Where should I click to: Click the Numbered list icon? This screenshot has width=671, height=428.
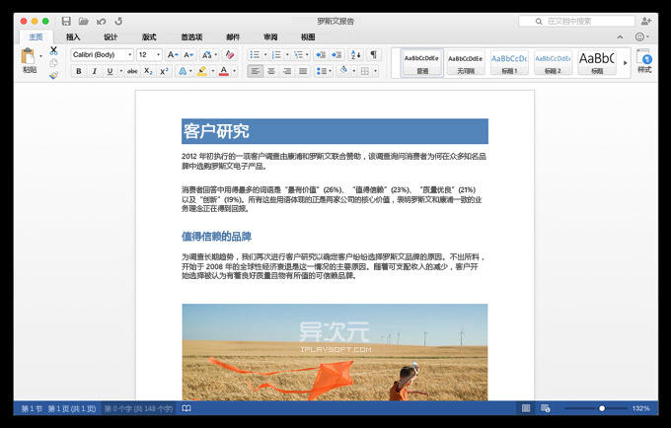tap(277, 54)
